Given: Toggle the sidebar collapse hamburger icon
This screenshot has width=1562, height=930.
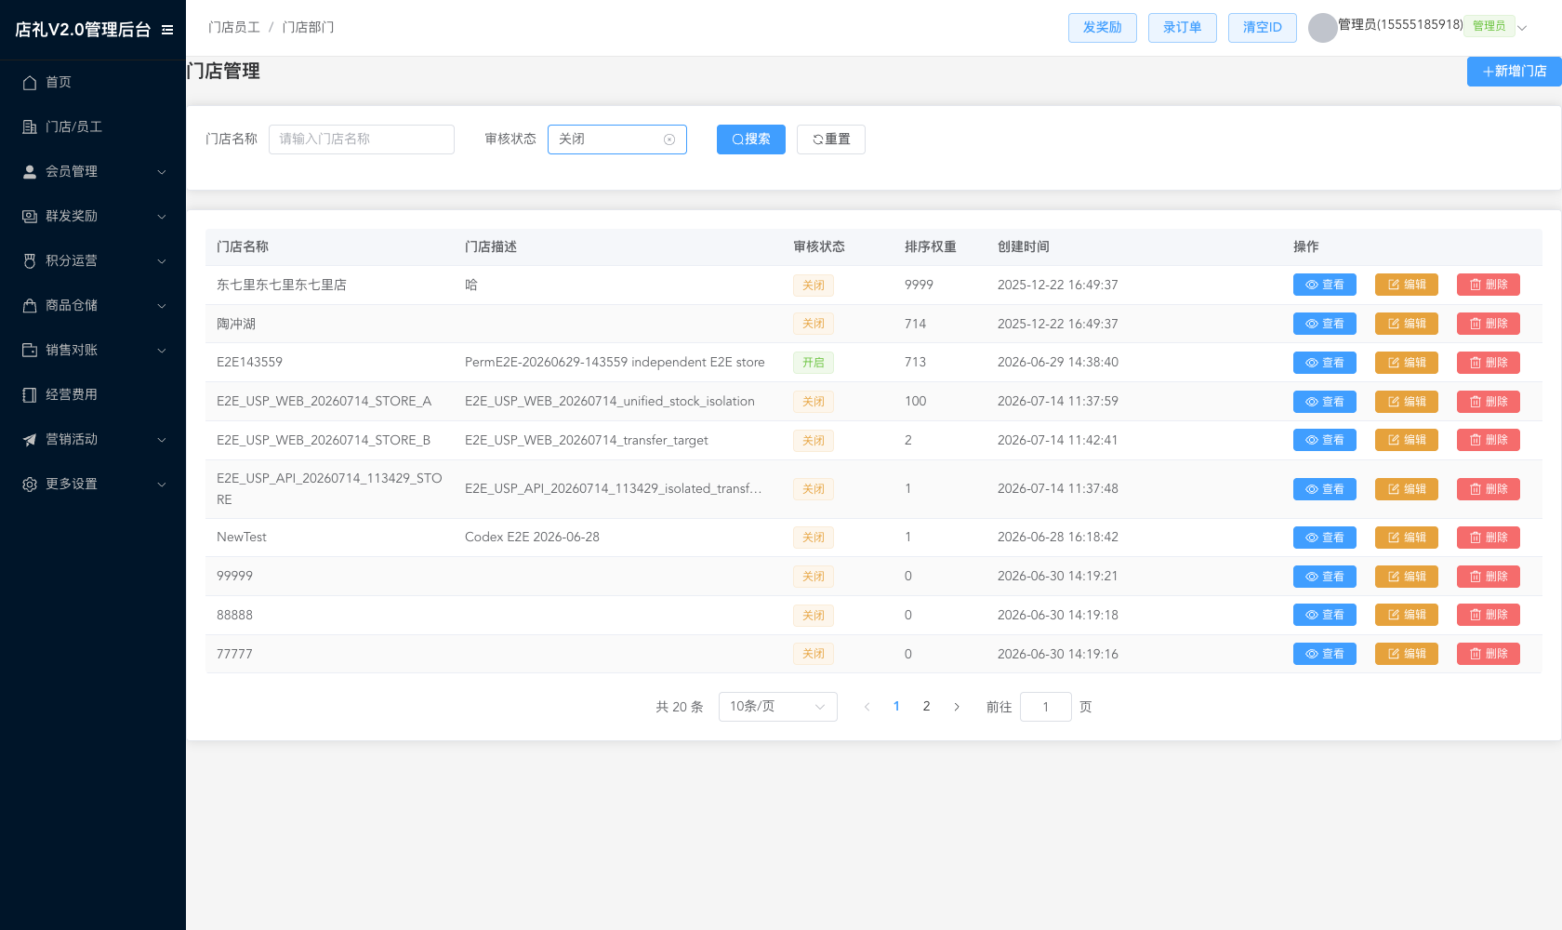Looking at the screenshot, I should 167,30.
